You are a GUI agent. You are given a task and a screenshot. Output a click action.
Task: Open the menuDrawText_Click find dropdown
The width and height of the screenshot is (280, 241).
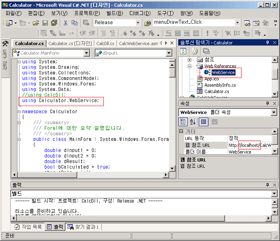pos(237,23)
